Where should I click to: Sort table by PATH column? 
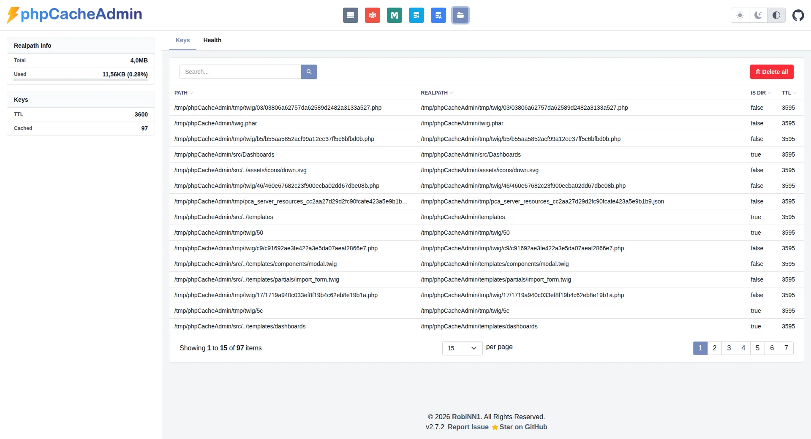pyautogui.click(x=184, y=93)
